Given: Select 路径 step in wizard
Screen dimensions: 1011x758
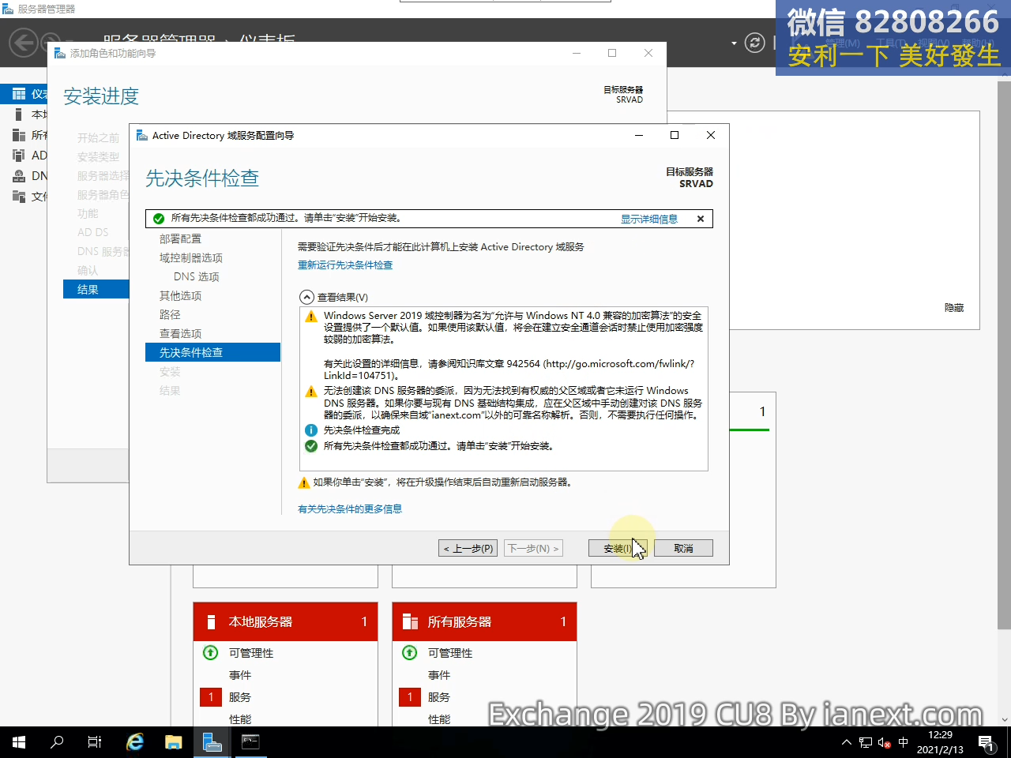Looking at the screenshot, I should click(170, 314).
